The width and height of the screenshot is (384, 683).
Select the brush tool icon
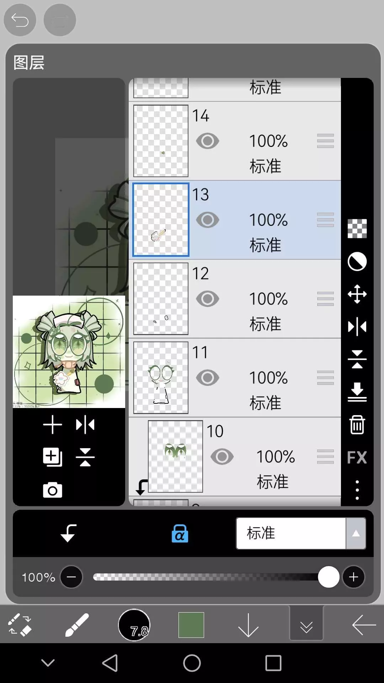tap(77, 625)
